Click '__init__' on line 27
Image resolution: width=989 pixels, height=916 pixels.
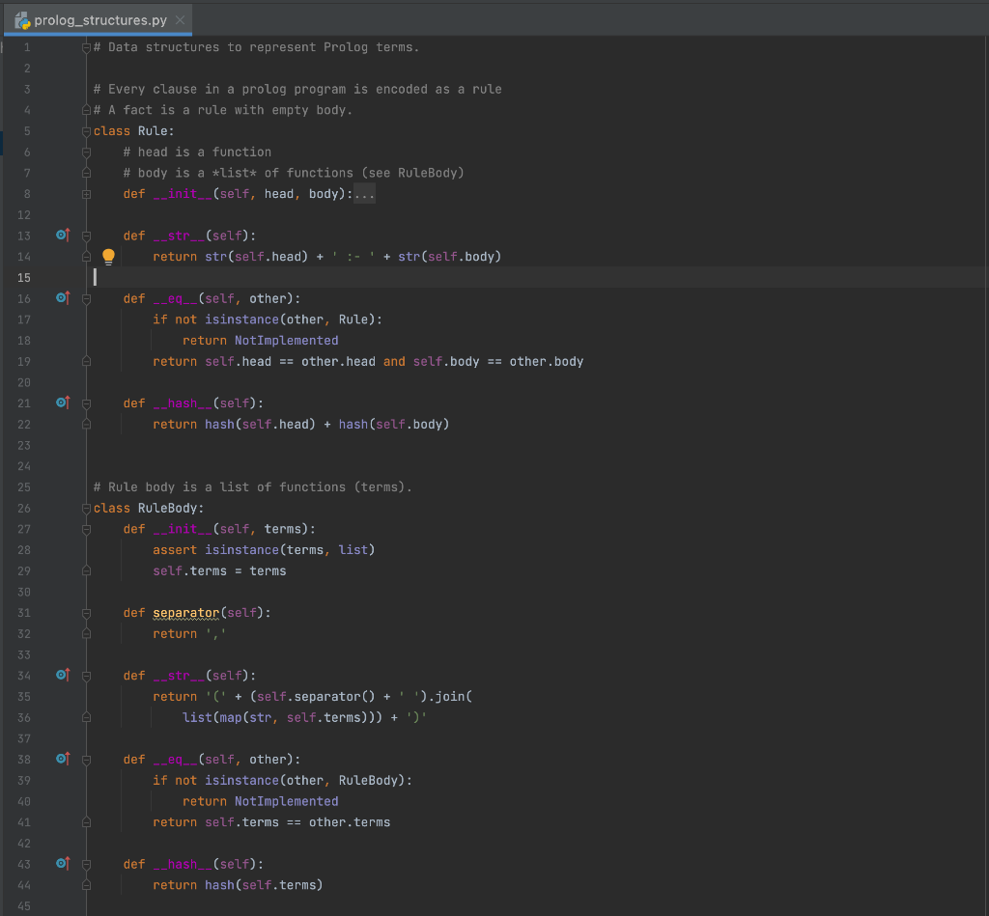click(183, 529)
